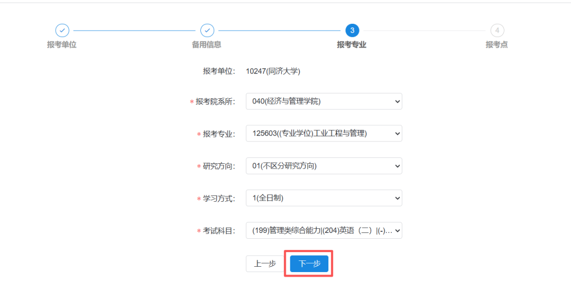Click the 报考院系所 field label
This screenshot has width=571, height=290.
tap(215, 102)
